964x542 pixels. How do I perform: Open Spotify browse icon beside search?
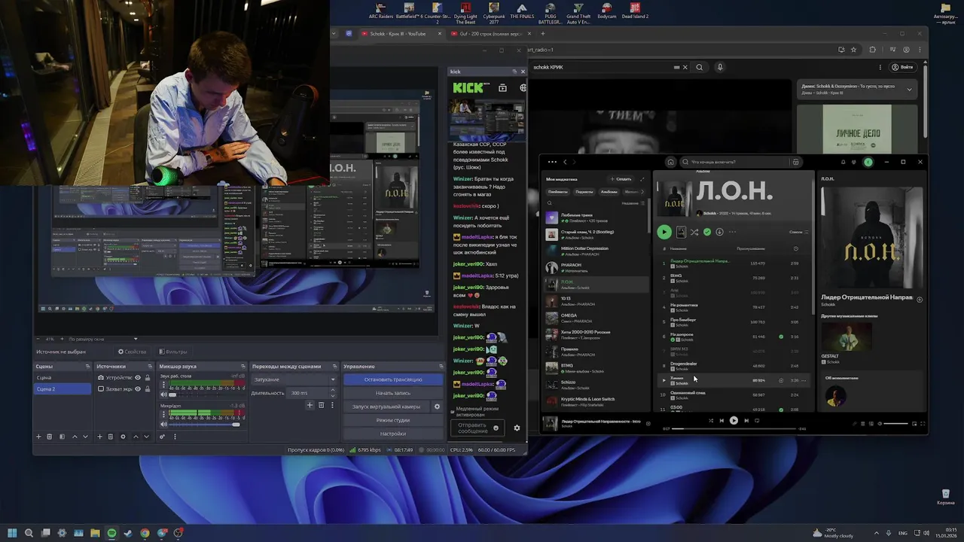795,162
